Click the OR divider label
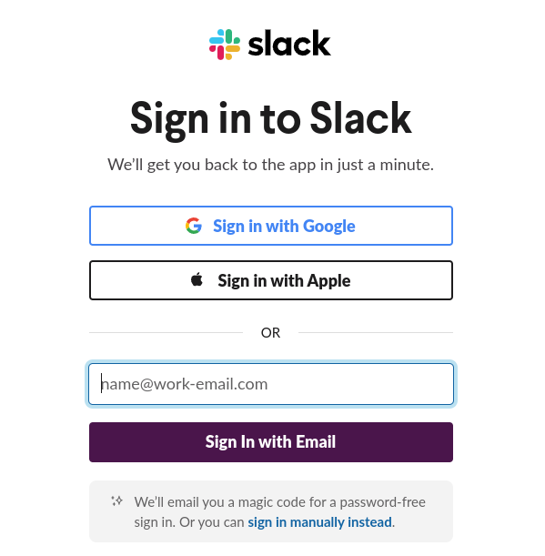 coord(270,333)
